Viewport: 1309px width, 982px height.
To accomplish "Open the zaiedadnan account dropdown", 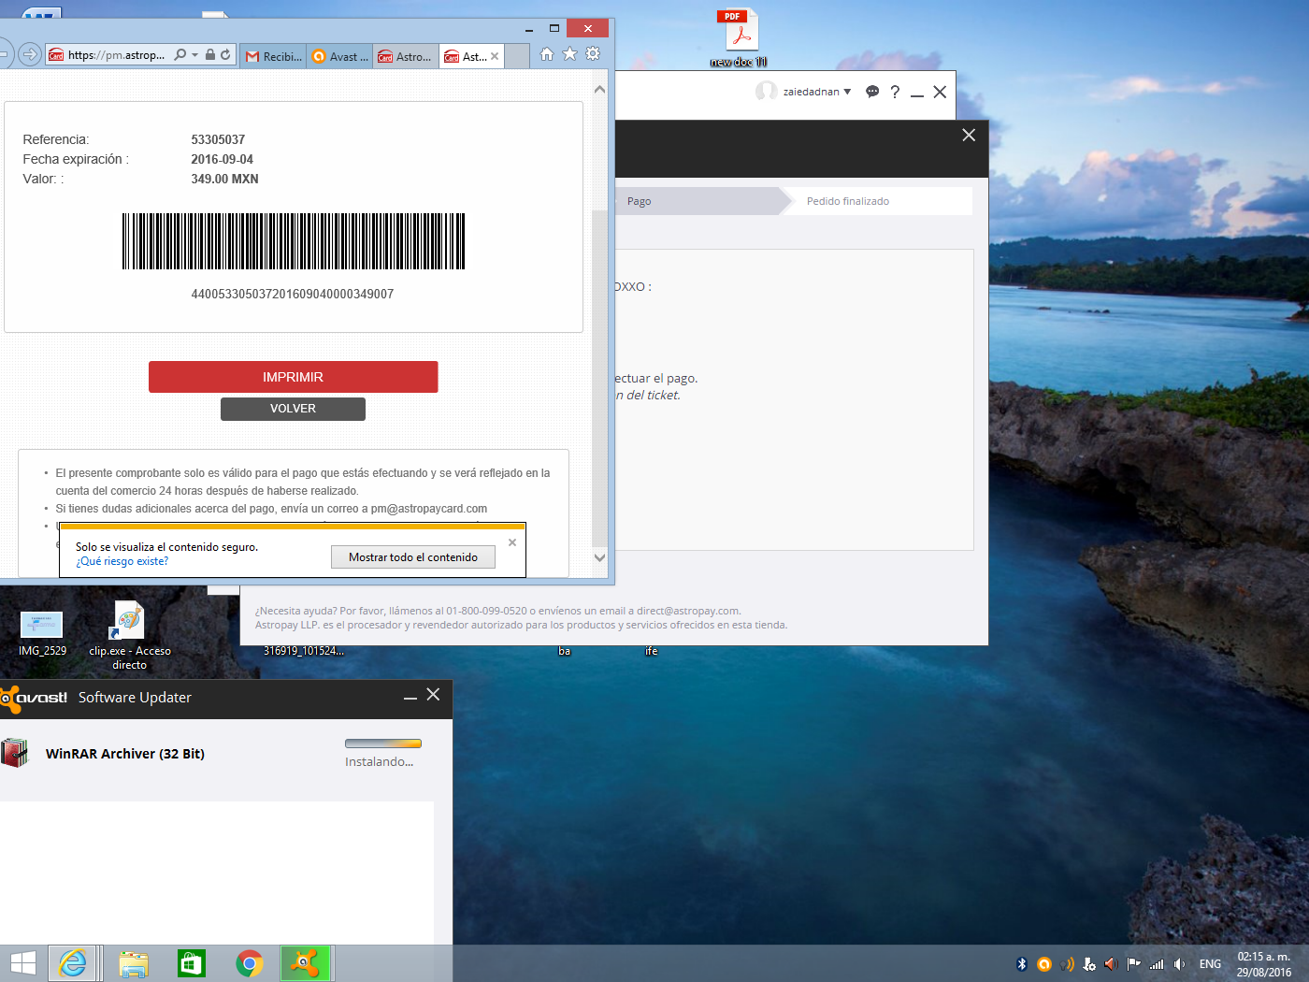I will tap(817, 92).
